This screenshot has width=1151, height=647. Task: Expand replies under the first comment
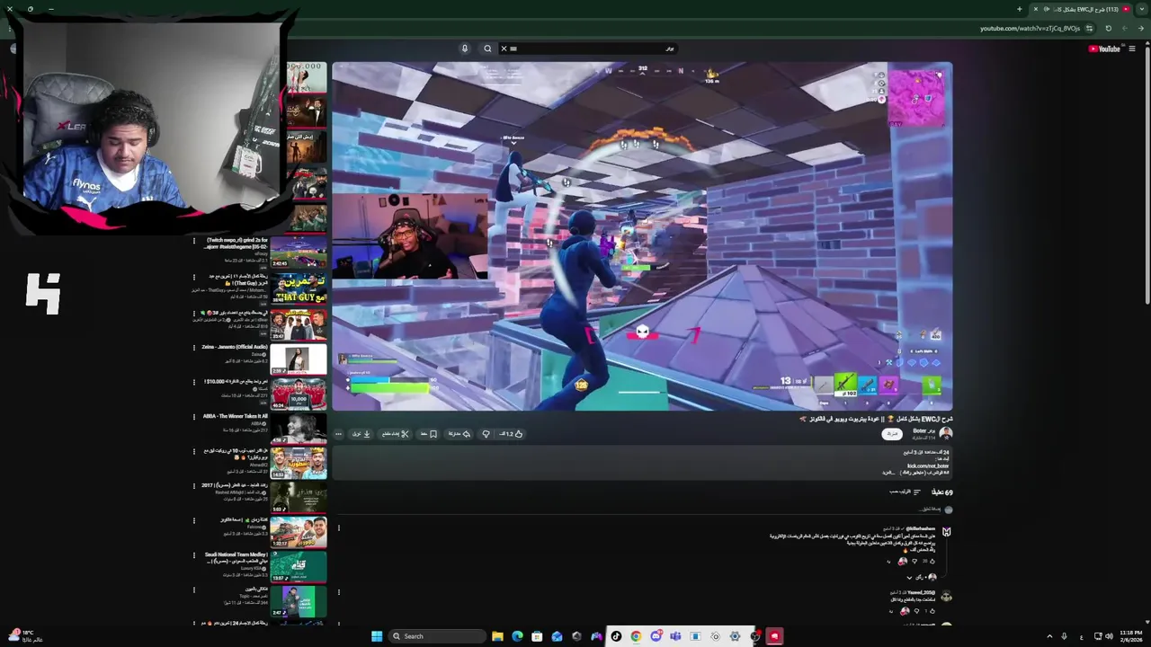coord(921,577)
